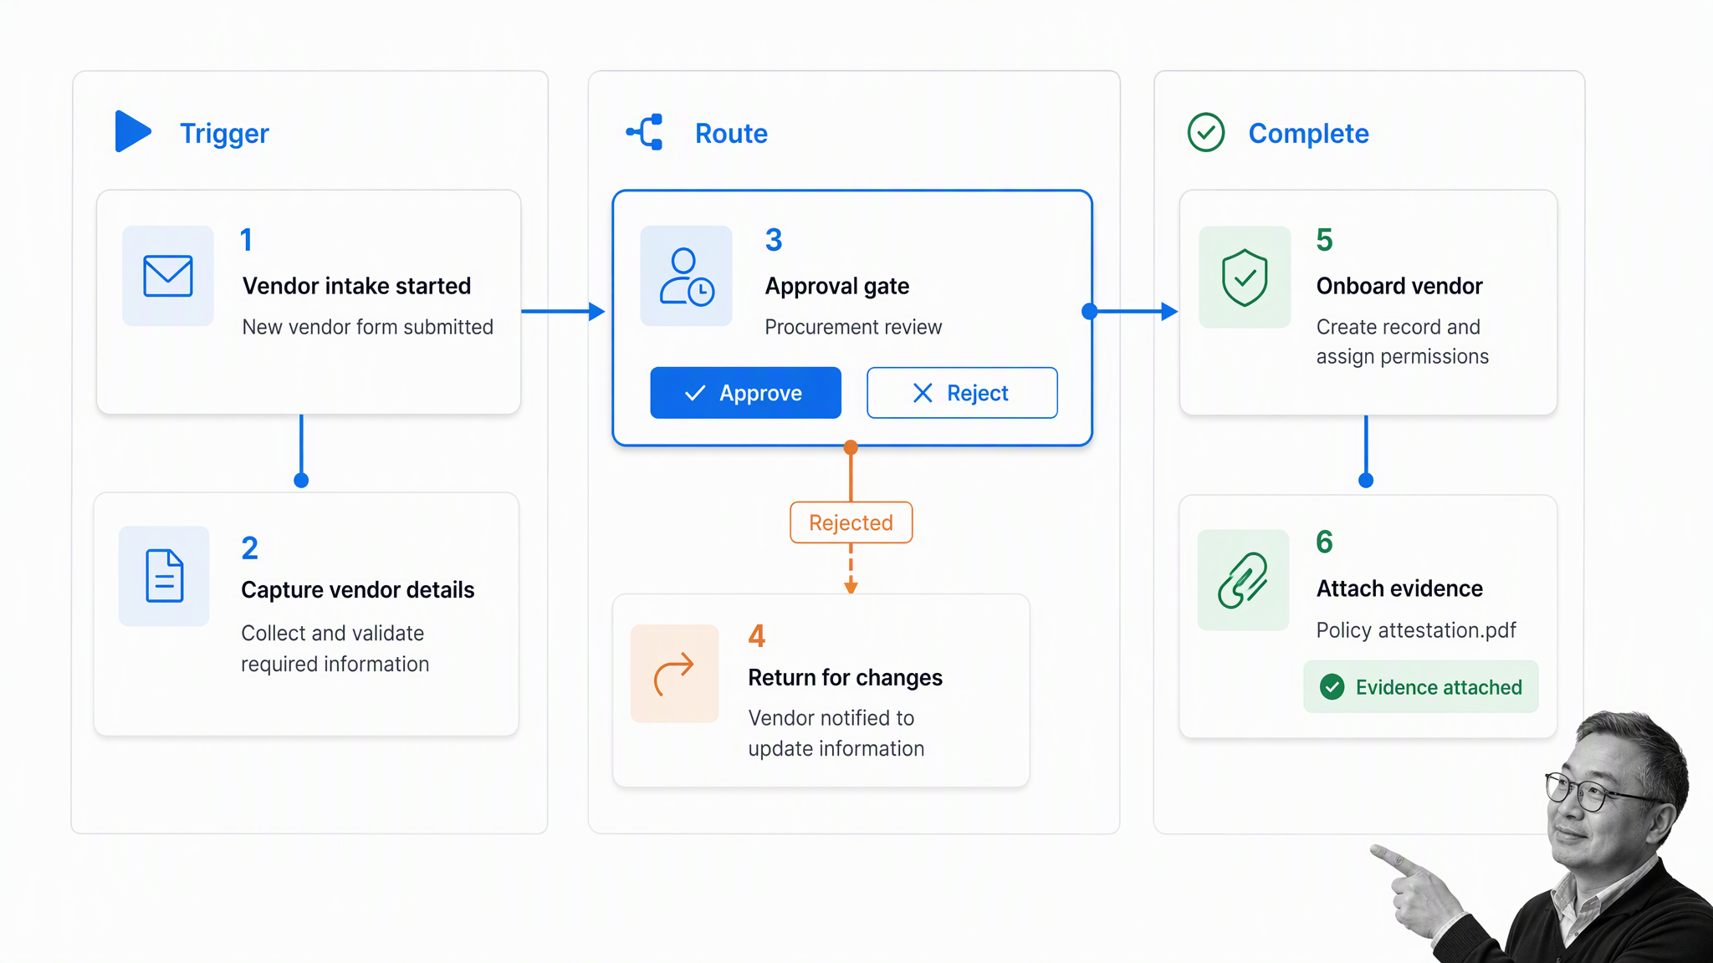Click the Collect and validate required information text
Viewport: 1713px width, 963px height.
point(335,649)
